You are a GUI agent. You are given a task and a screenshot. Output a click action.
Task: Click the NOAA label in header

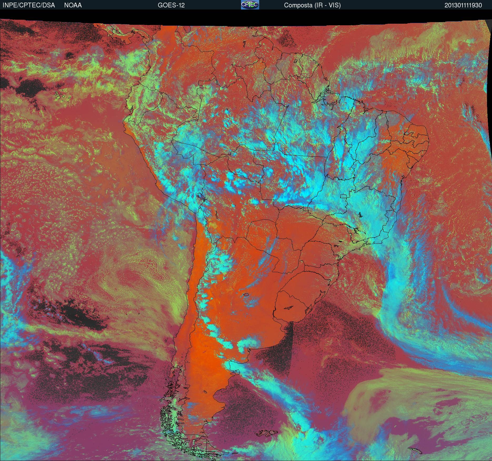(73, 5)
